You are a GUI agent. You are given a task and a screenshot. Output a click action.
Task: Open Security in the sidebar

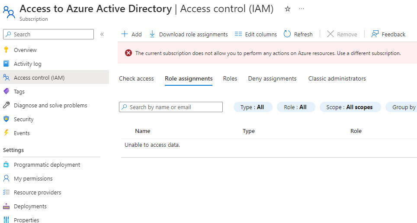point(24,119)
